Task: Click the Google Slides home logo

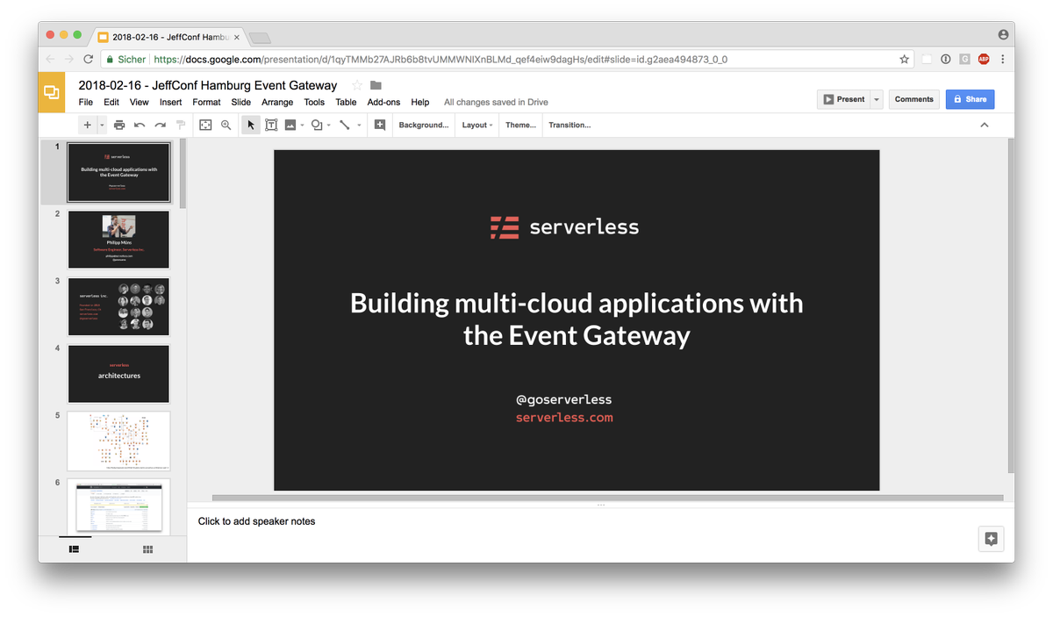Action: (x=52, y=92)
